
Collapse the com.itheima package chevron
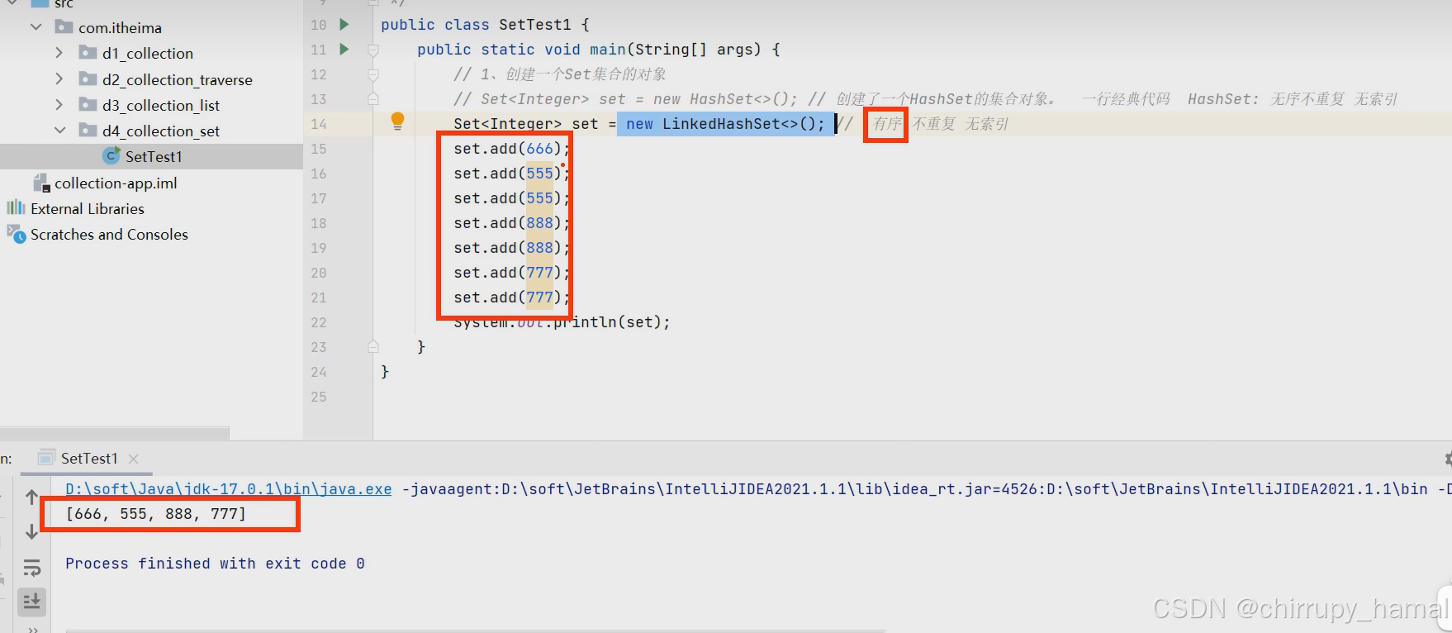coord(36,27)
